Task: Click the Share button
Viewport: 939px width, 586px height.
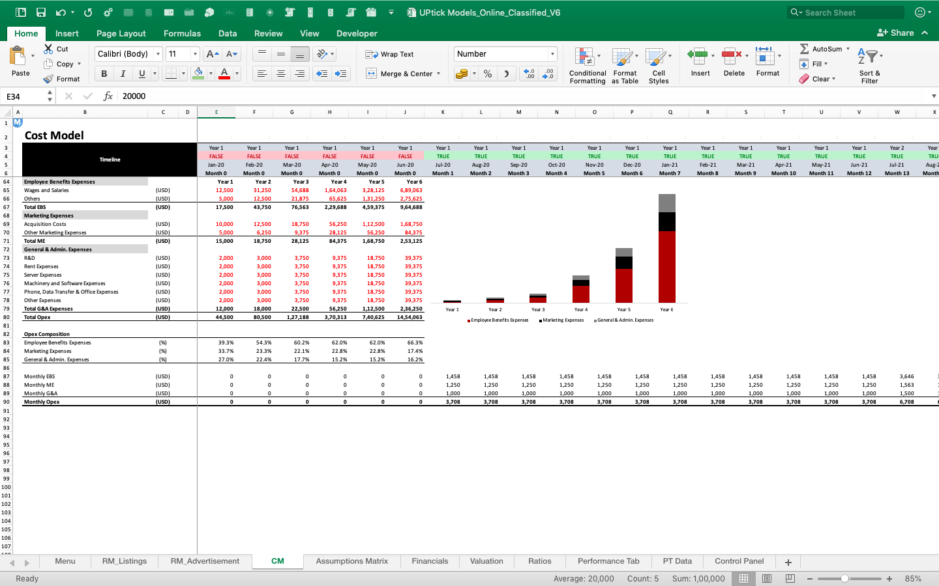Action: click(x=895, y=33)
